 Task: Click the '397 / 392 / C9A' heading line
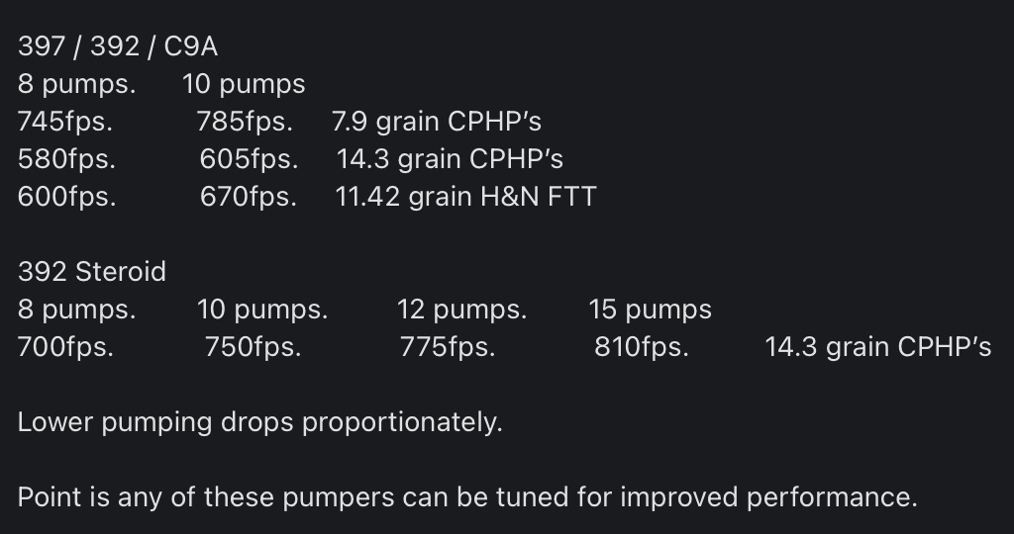118,46
